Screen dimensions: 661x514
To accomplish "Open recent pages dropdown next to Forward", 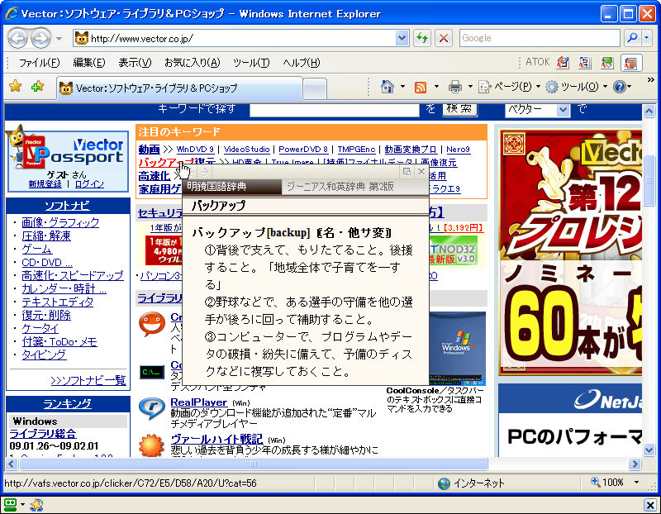I will [x=59, y=39].
